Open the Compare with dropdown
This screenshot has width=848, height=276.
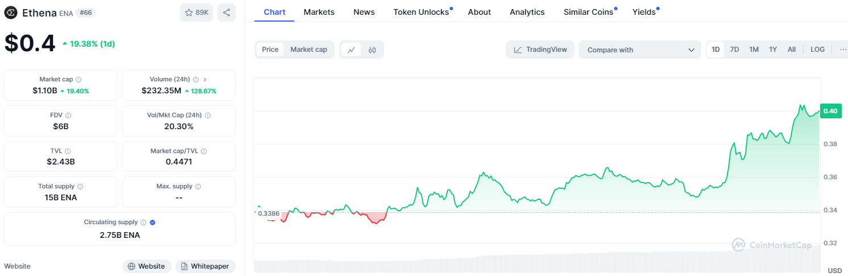pos(640,50)
